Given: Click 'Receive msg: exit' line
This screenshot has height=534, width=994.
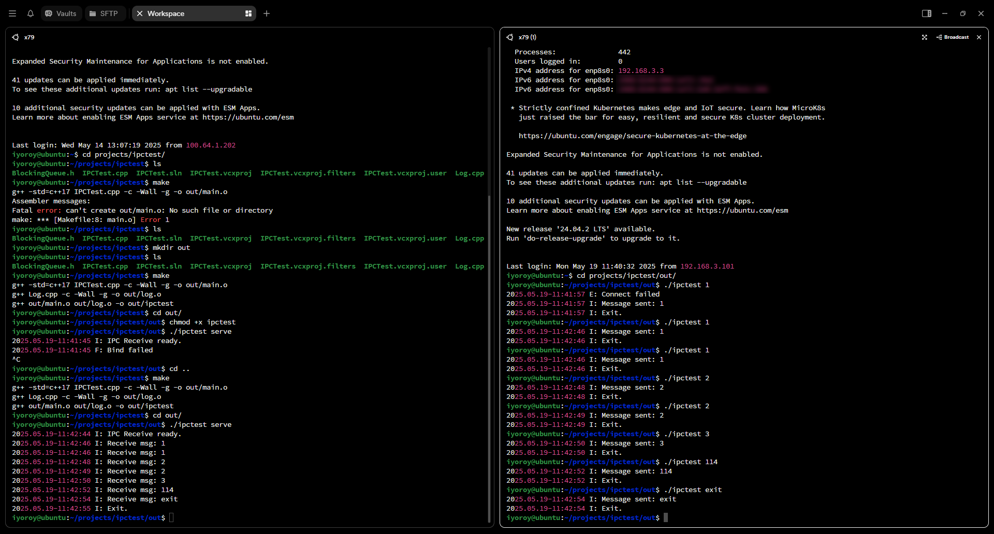Looking at the screenshot, I should [95, 499].
